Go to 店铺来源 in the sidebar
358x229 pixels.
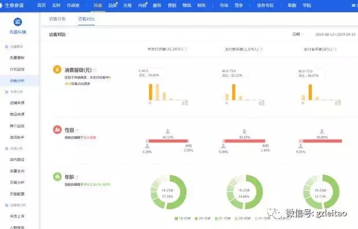[17, 103]
